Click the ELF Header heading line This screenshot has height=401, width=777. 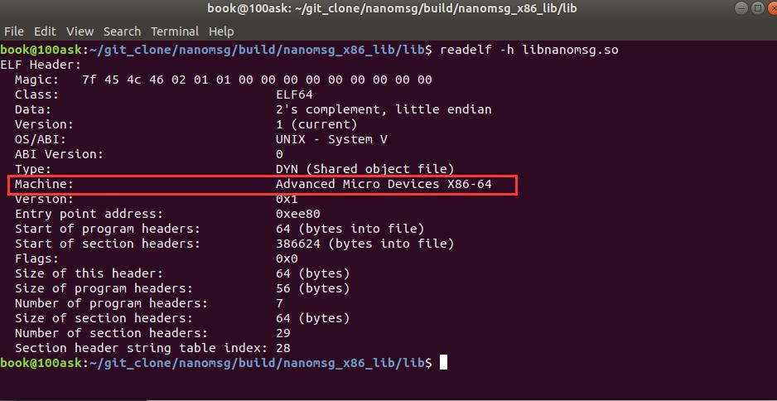[41, 65]
